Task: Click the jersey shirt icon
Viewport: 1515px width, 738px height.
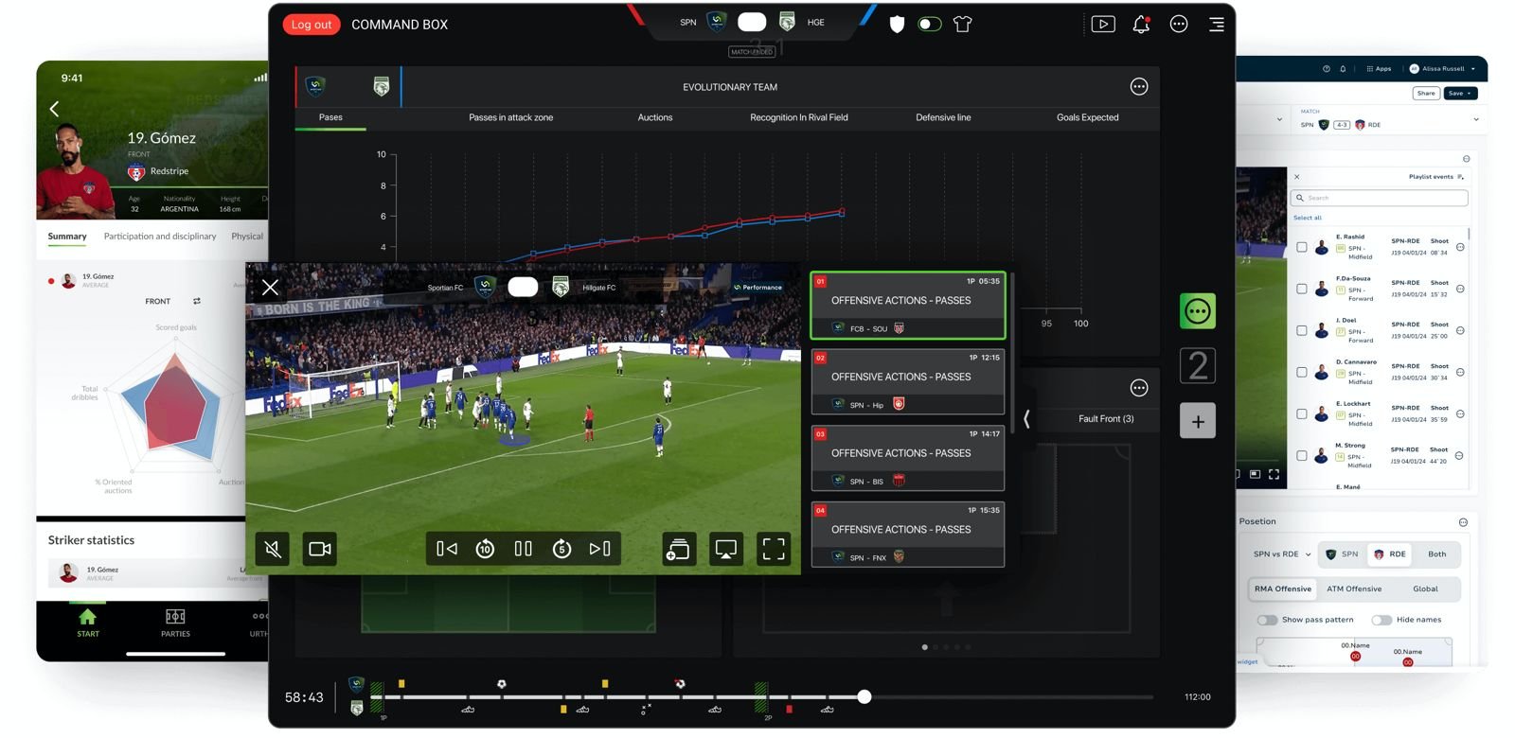Action: pos(963,24)
